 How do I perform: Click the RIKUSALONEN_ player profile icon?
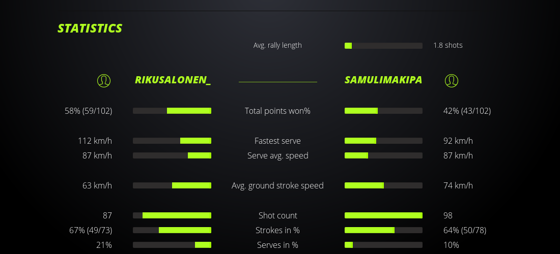tap(104, 80)
